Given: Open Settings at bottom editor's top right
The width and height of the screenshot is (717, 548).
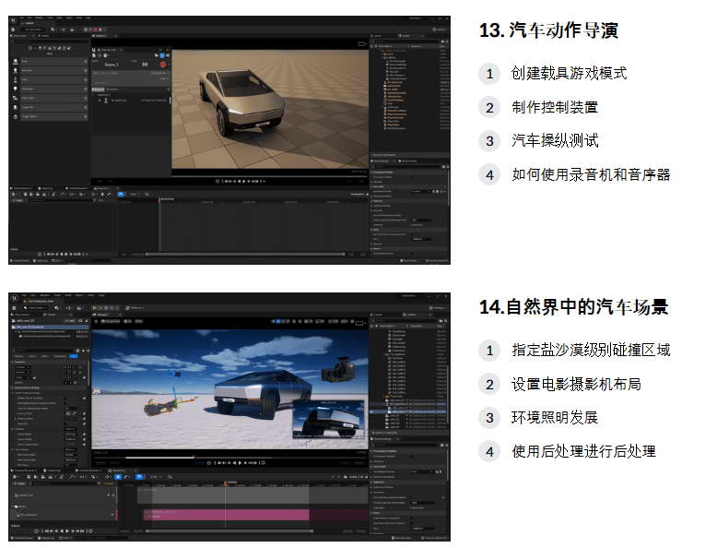Looking at the screenshot, I should click(438, 308).
